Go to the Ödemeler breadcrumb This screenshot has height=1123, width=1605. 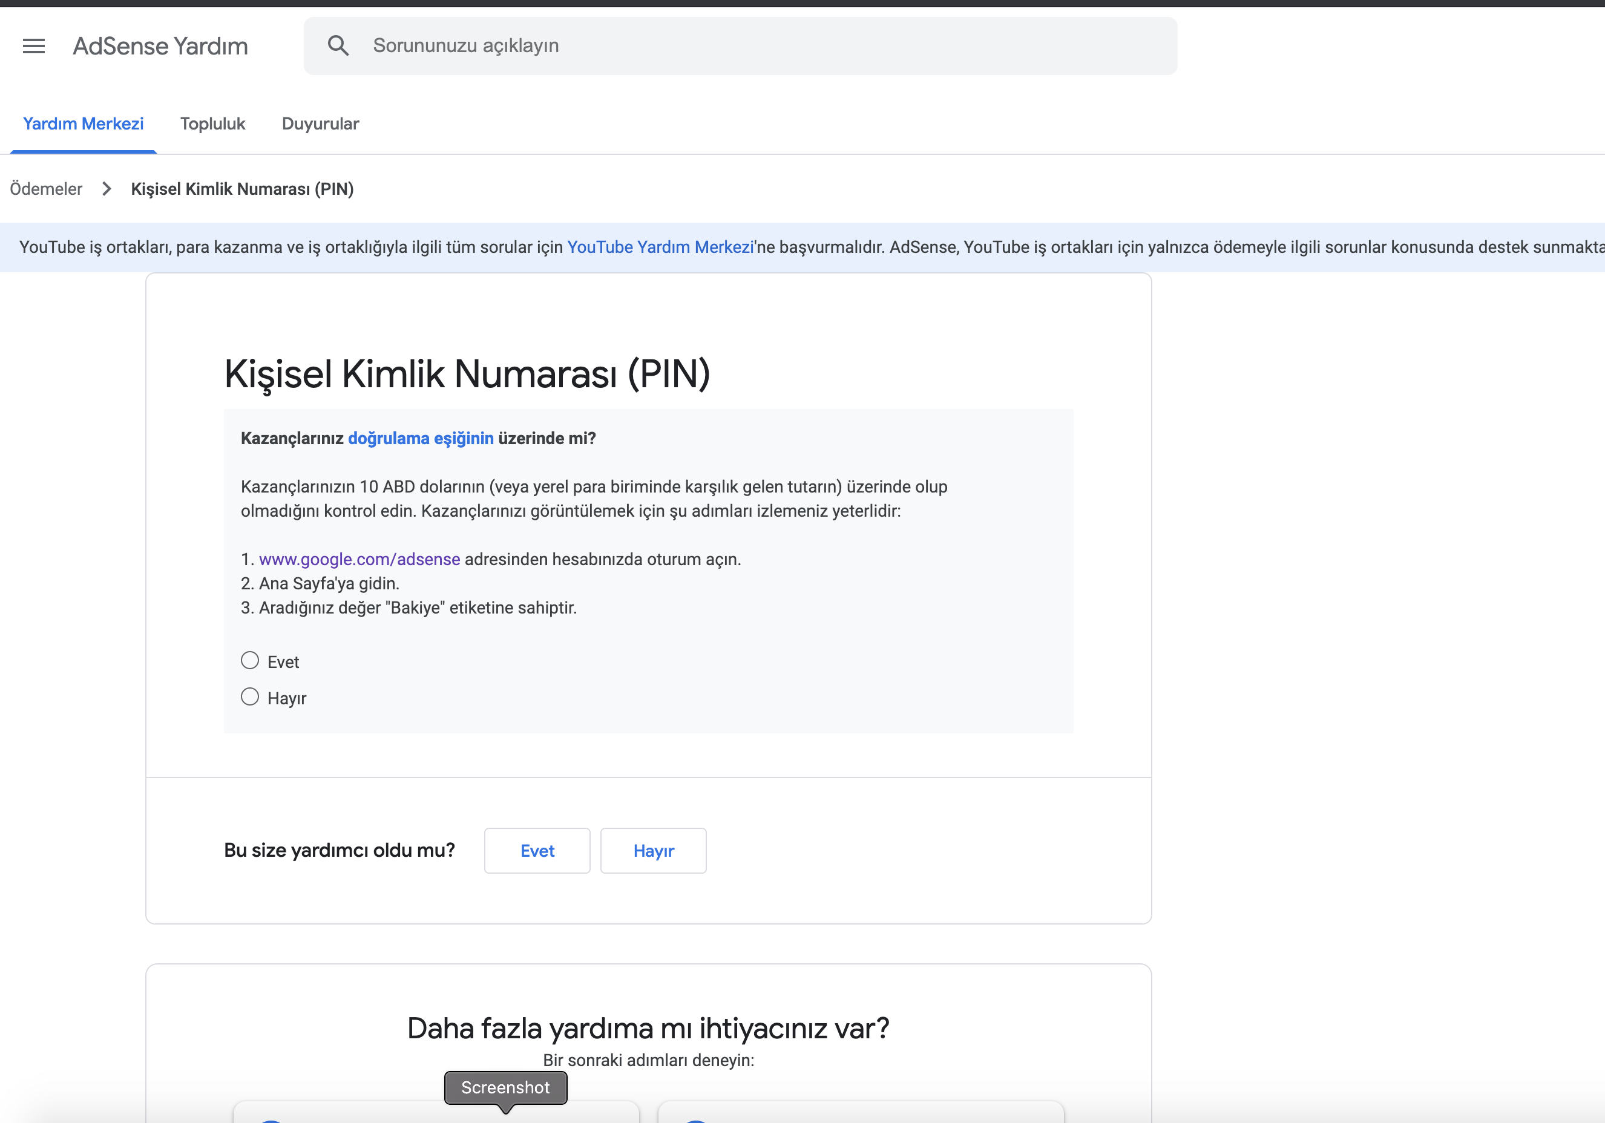pos(46,189)
